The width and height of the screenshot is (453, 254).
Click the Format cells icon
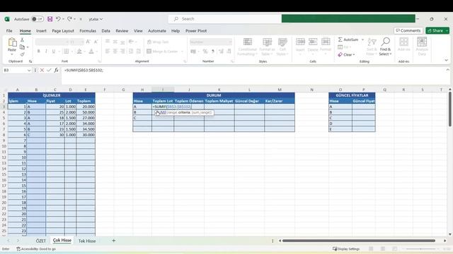[x=326, y=42]
